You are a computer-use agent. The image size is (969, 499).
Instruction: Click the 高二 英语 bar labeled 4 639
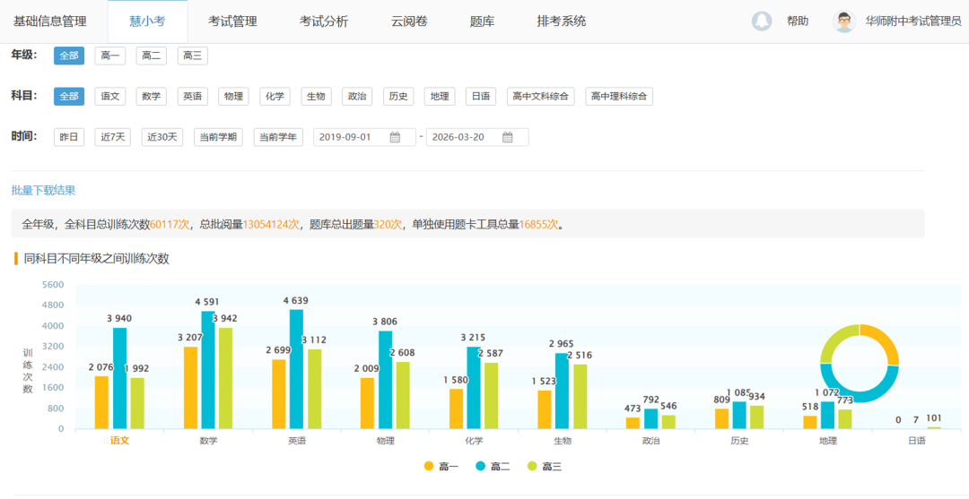pyautogui.click(x=297, y=369)
